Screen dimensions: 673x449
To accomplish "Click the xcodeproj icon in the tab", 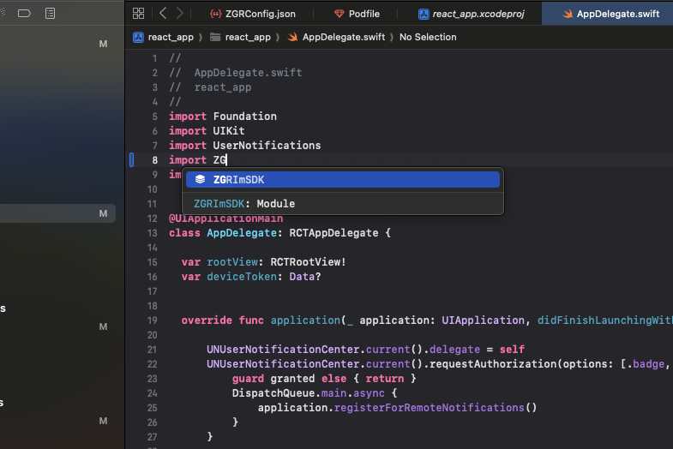I will click(424, 14).
